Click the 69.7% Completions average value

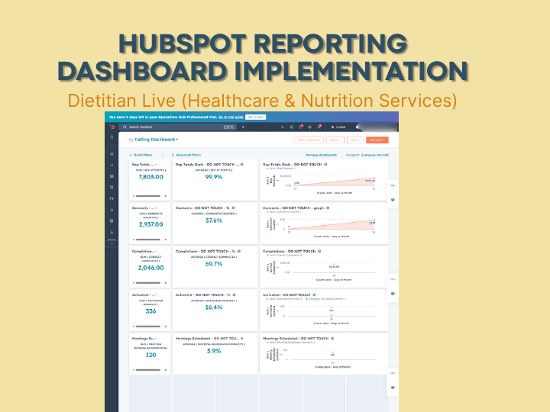point(214,264)
